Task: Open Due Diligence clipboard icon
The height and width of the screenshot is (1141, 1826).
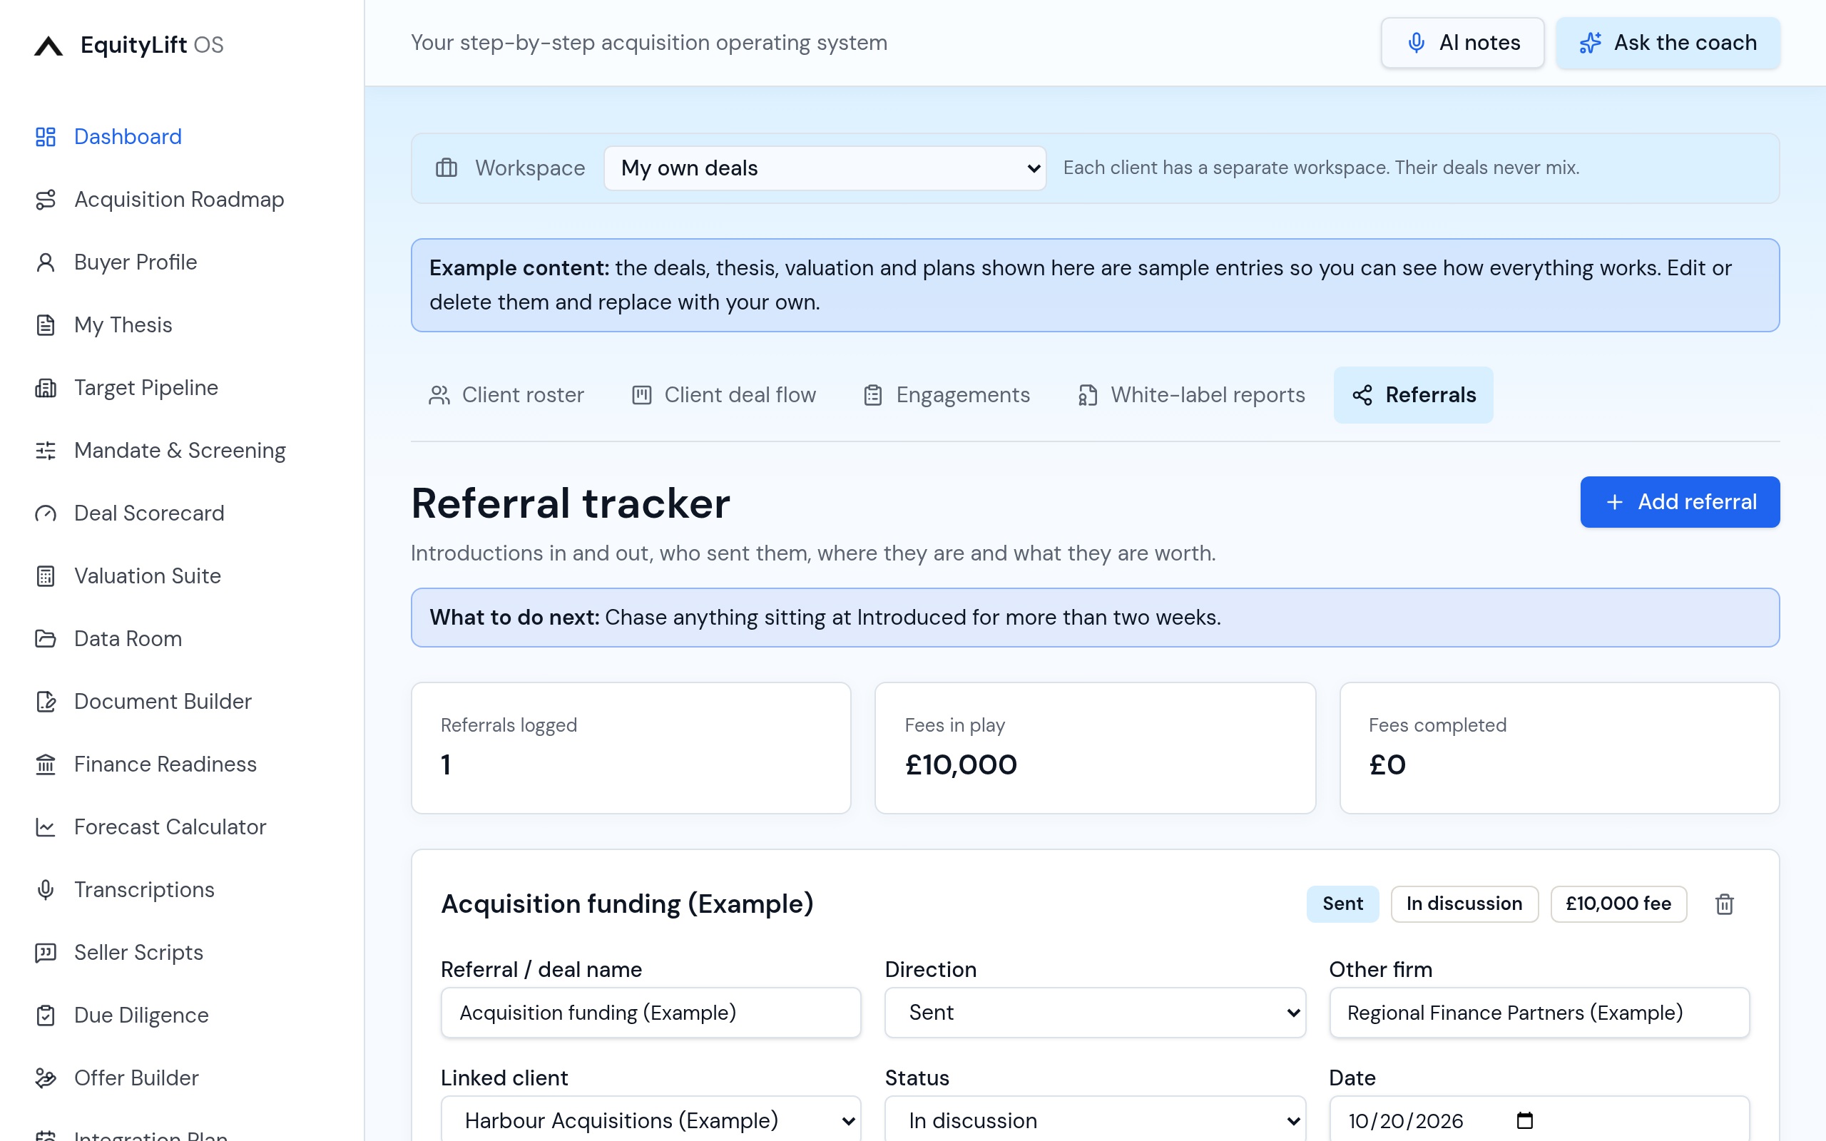Action: click(x=45, y=1015)
